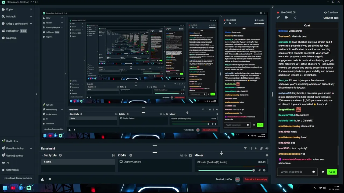
Task: Open the YouTube taskbar icon
Action: pos(13,188)
